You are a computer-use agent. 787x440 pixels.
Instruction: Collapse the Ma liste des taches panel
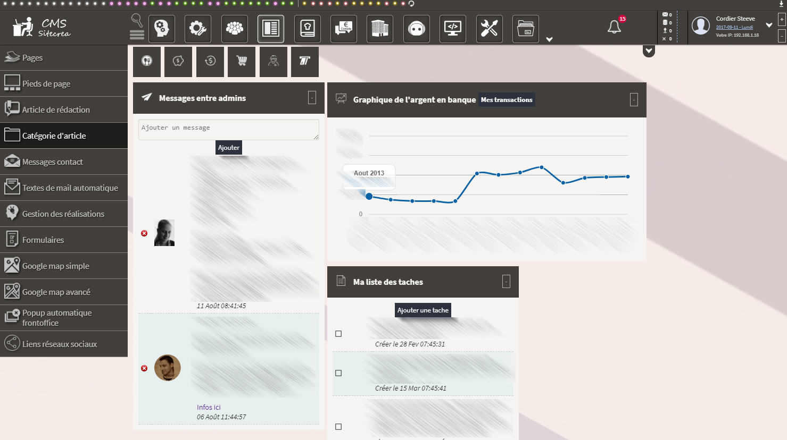506,282
